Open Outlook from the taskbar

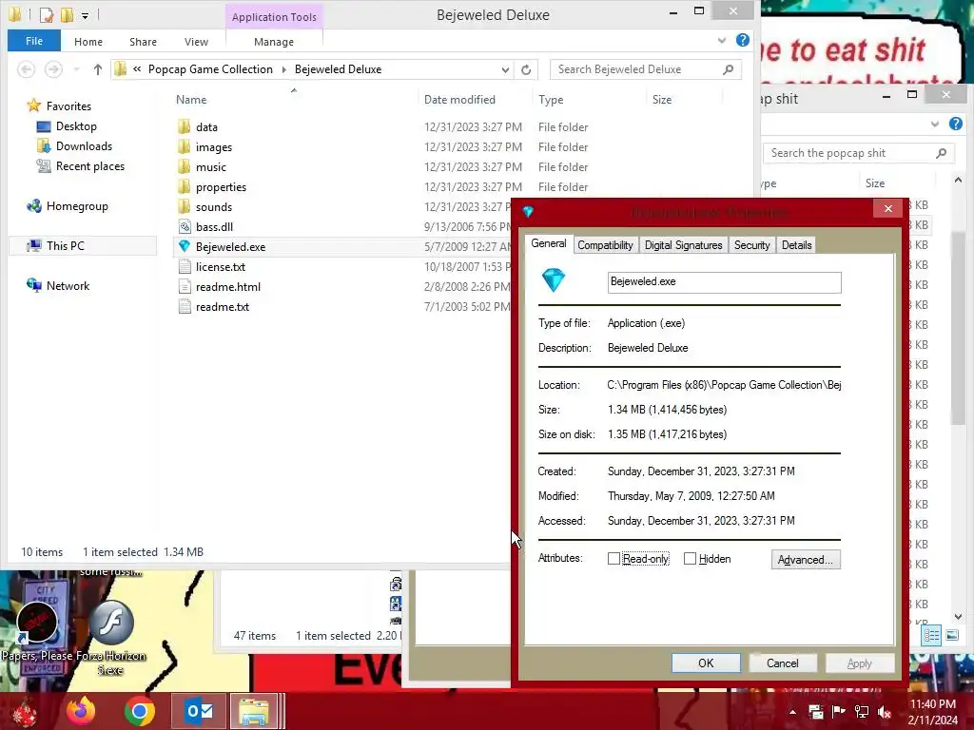pos(199,711)
